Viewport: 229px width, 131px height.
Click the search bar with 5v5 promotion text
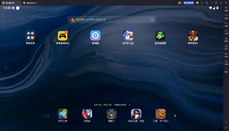click(x=112, y=20)
